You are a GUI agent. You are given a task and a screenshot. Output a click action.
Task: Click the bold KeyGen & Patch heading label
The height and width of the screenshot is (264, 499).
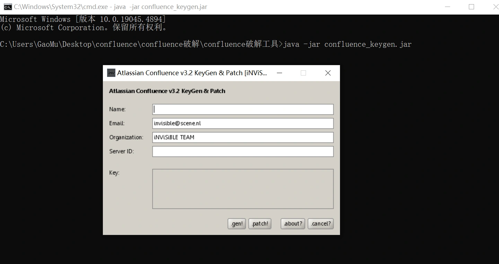point(167,91)
